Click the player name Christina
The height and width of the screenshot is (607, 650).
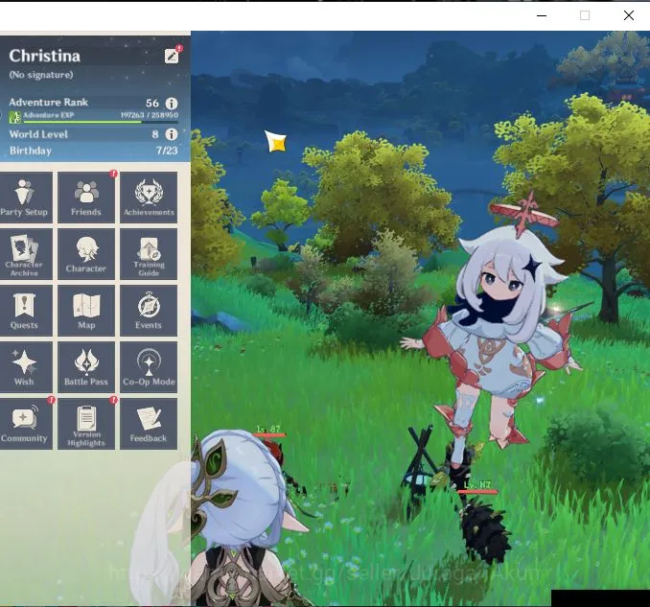(44, 56)
